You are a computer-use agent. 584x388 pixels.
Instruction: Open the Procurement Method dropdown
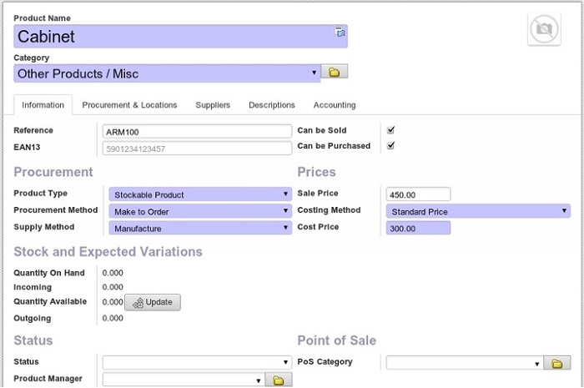(x=200, y=211)
